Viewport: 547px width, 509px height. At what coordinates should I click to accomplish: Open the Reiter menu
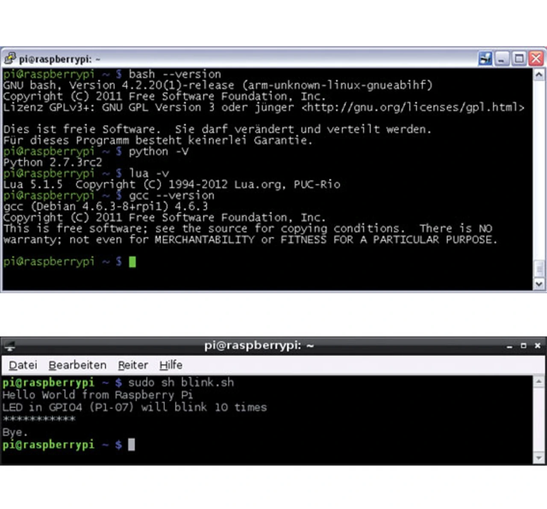tap(133, 365)
